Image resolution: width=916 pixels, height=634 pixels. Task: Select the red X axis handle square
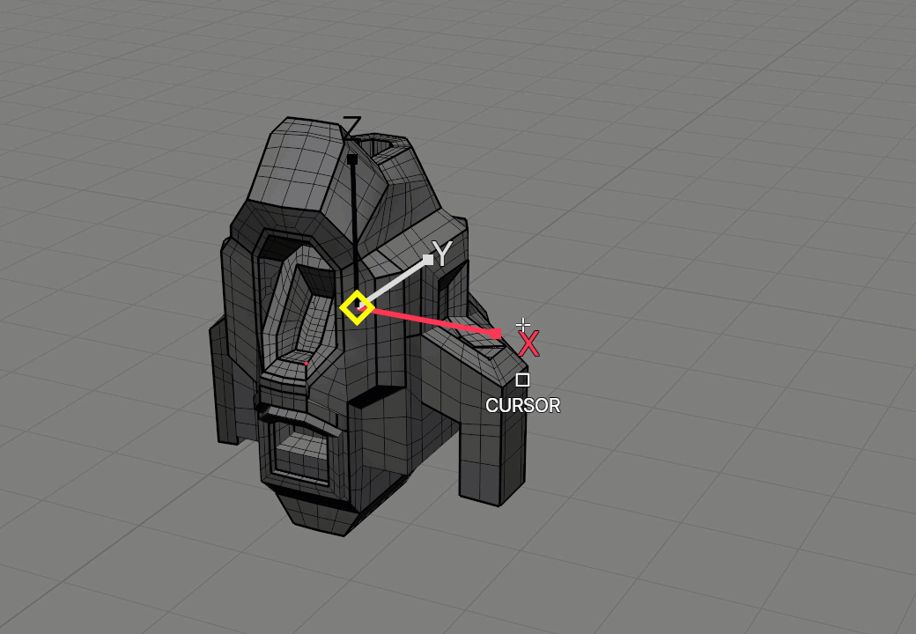(496, 334)
